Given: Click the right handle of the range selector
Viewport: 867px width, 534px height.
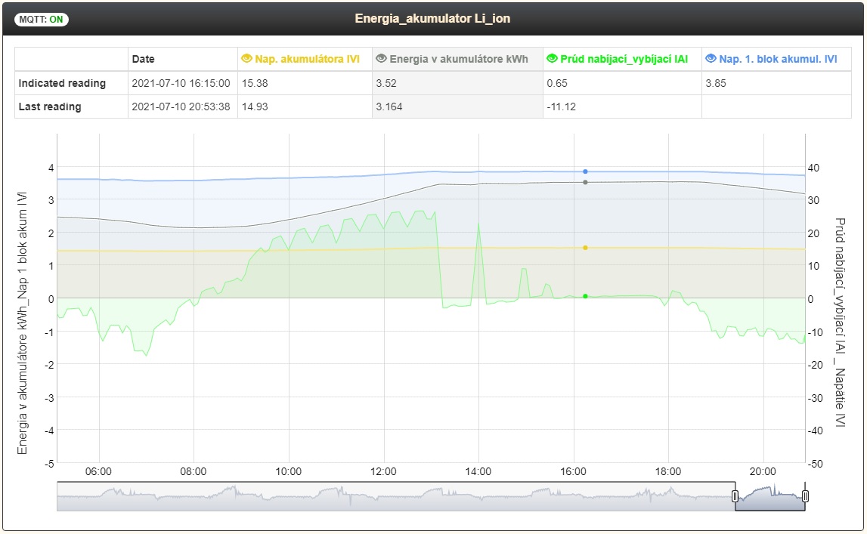Looking at the screenshot, I should click(x=805, y=496).
